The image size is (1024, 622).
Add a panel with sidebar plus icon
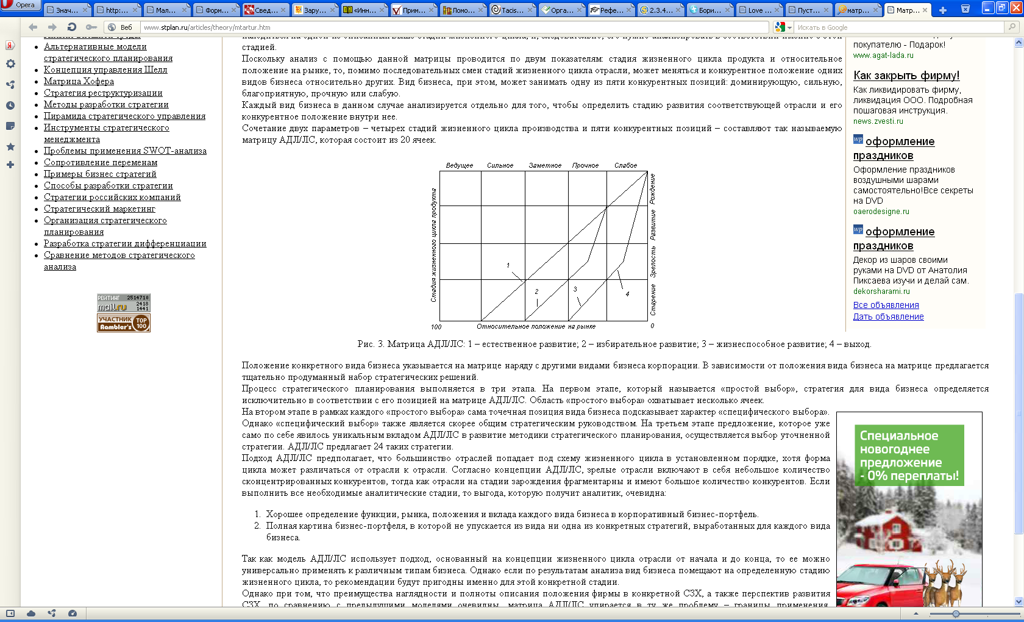(x=10, y=165)
